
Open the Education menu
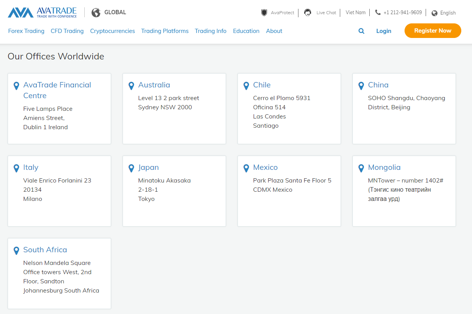(246, 31)
